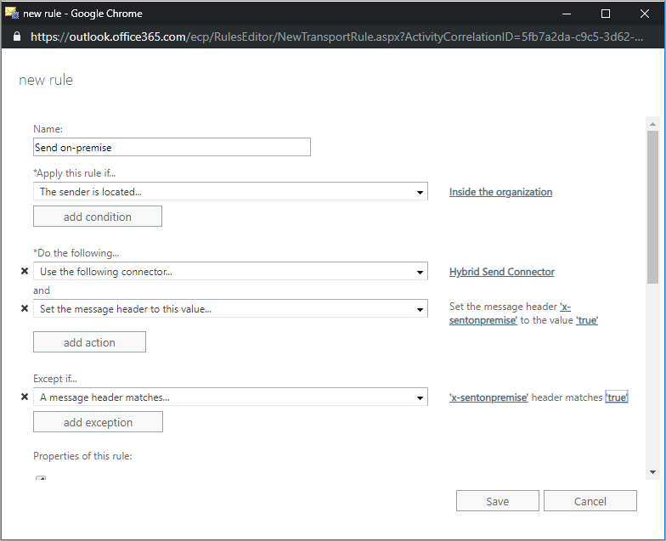
Task: Click the lock icon in the address bar
Action: tap(17, 37)
